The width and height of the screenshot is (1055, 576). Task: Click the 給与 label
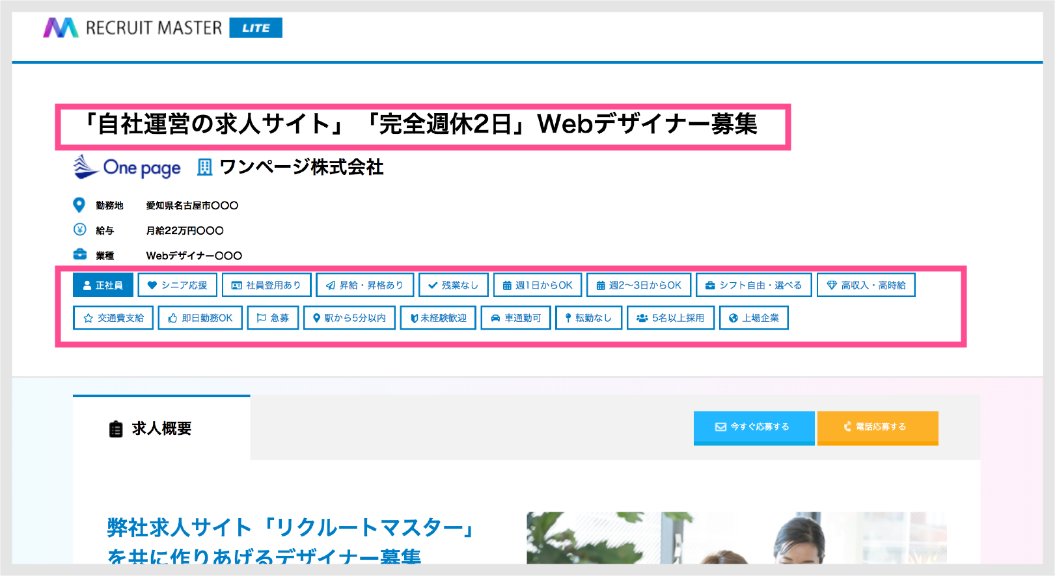[105, 231]
